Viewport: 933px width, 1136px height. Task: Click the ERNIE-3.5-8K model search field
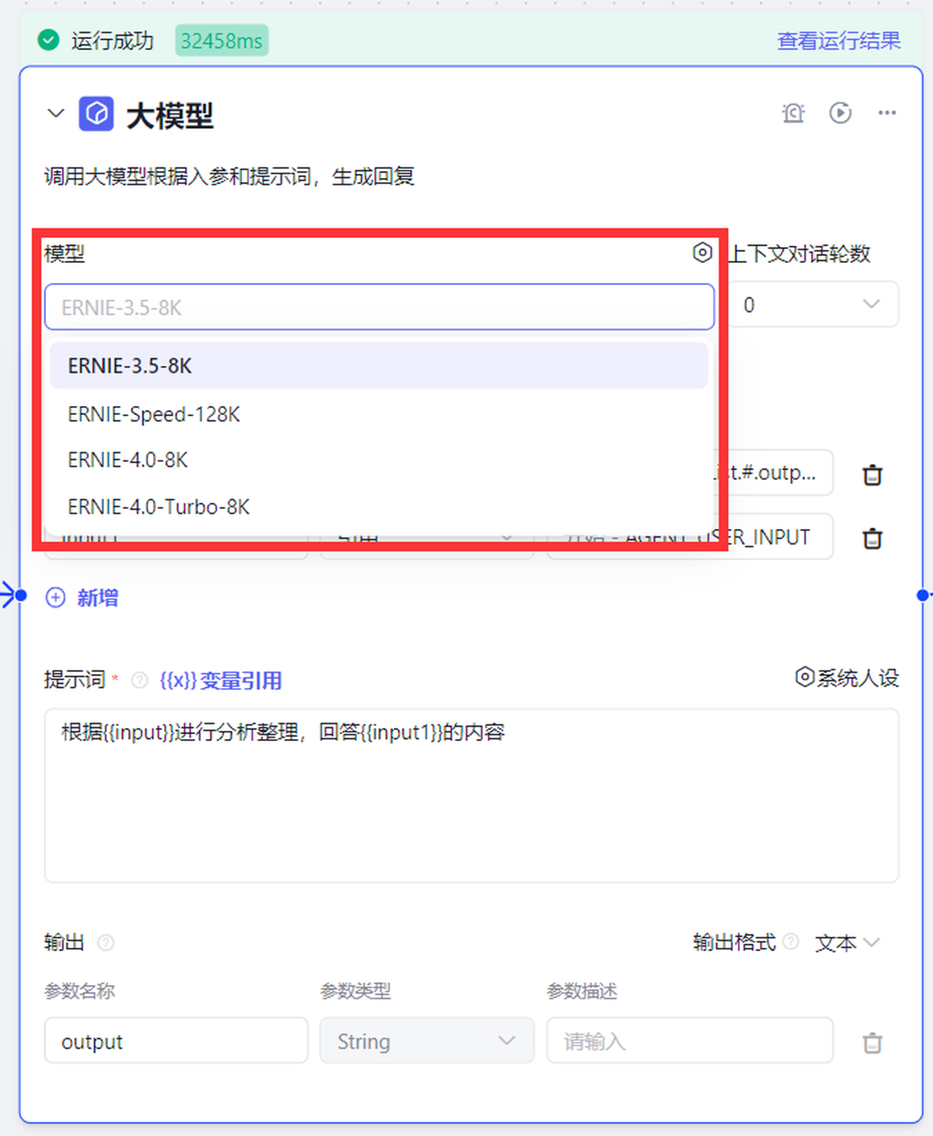click(x=379, y=307)
